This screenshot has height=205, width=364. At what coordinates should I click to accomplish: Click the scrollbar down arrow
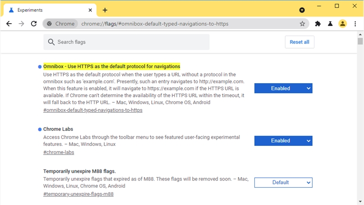coord(360,201)
